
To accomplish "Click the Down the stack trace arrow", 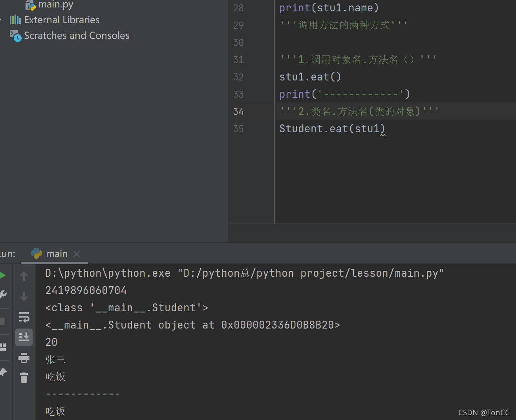I will pos(24,296).
